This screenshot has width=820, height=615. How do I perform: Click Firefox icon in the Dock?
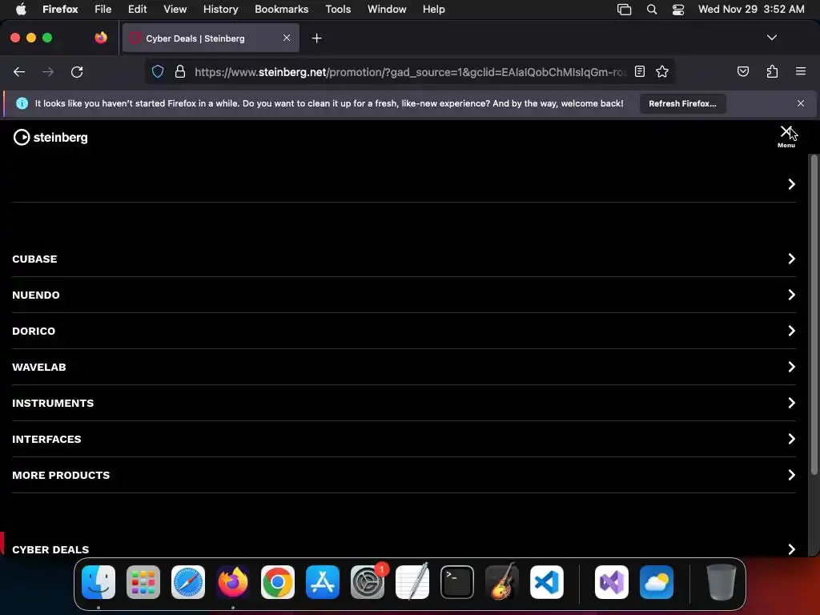coord(233,582)
